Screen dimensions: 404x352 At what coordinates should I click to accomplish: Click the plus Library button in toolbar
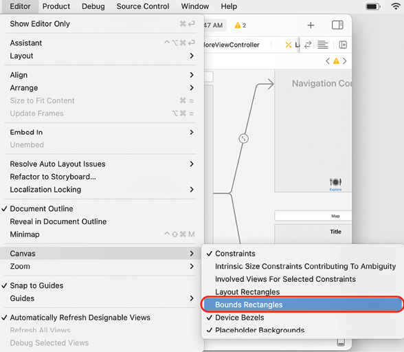point(311,25)
